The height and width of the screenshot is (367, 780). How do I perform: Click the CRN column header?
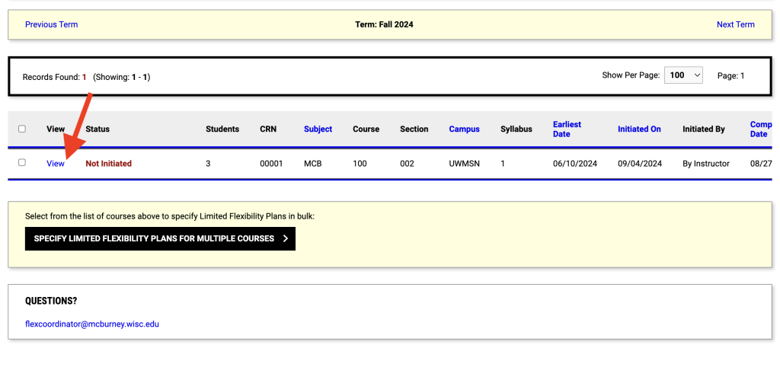(x=268, y=129)
